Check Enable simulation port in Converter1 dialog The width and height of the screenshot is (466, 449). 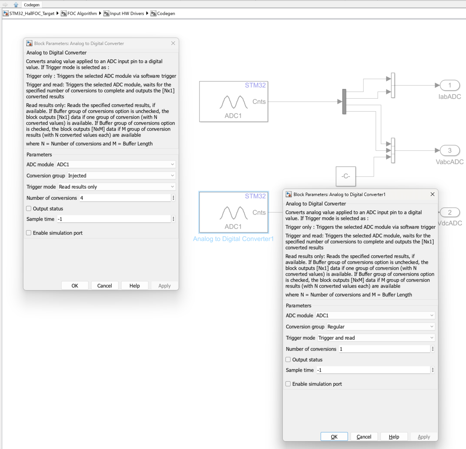pos(288,384)
